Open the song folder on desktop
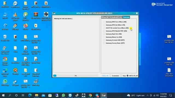 click(x=15, y=49)
